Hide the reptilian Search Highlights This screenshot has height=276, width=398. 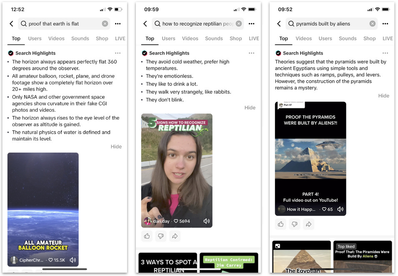[x=250, y=108]
